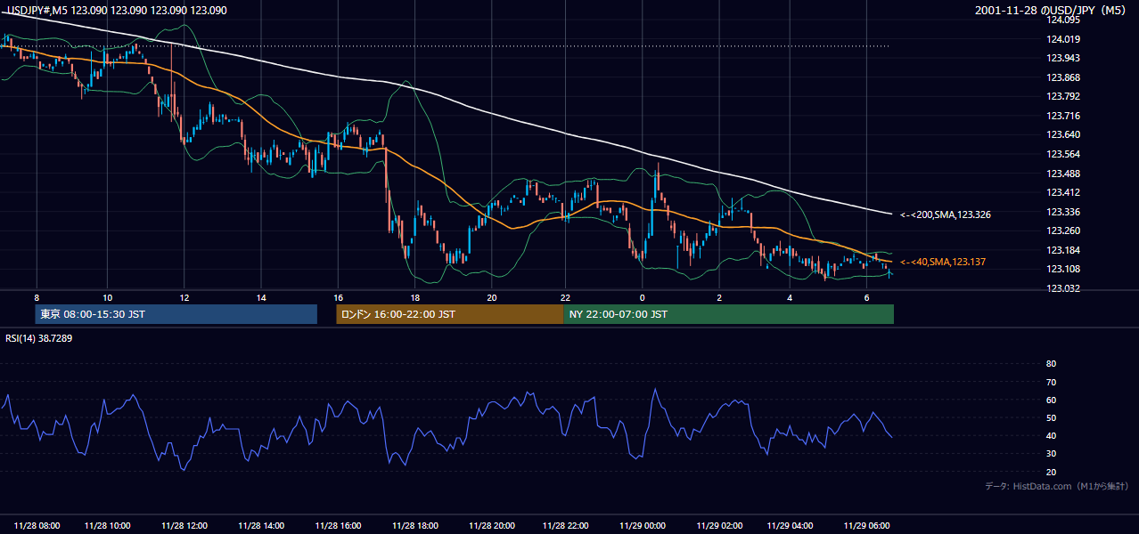Click the ロンドン 16:00-22:00 JST session bar
The image size is (1139, 534).
[449, 314]
